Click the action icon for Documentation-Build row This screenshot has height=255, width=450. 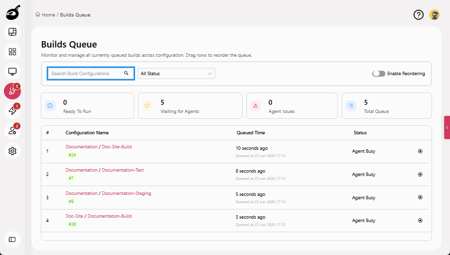pyautogui.click(x=420, y=221)
